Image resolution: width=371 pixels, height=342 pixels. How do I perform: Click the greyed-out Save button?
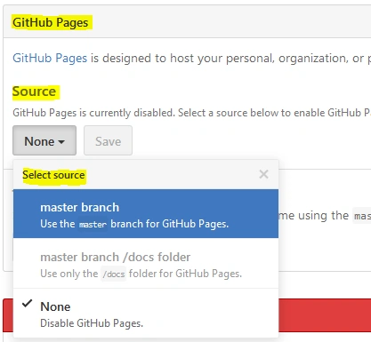(x=108, y=140)
